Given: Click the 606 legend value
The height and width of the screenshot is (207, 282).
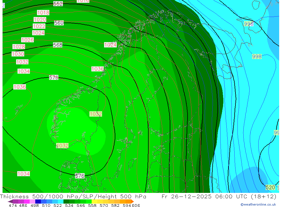Looking at the screenshot, I should (136, 205).
